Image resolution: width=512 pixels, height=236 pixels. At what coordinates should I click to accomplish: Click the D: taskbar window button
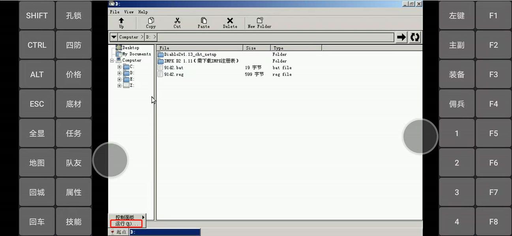[165, 232]
